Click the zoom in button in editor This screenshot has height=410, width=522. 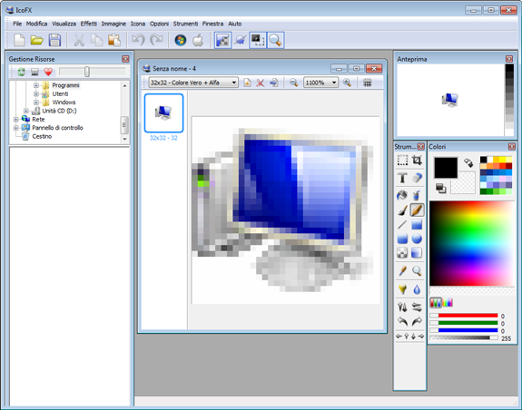tap(347, 83)
